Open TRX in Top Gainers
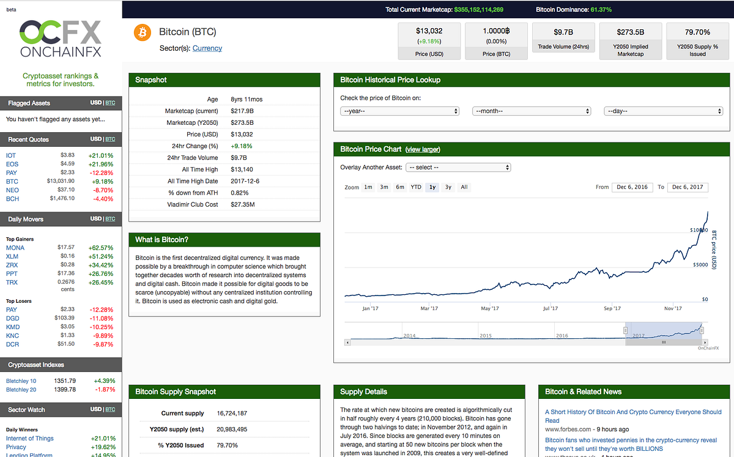The width and height of the screenshot is (734, 457). (x=12, y=283)
